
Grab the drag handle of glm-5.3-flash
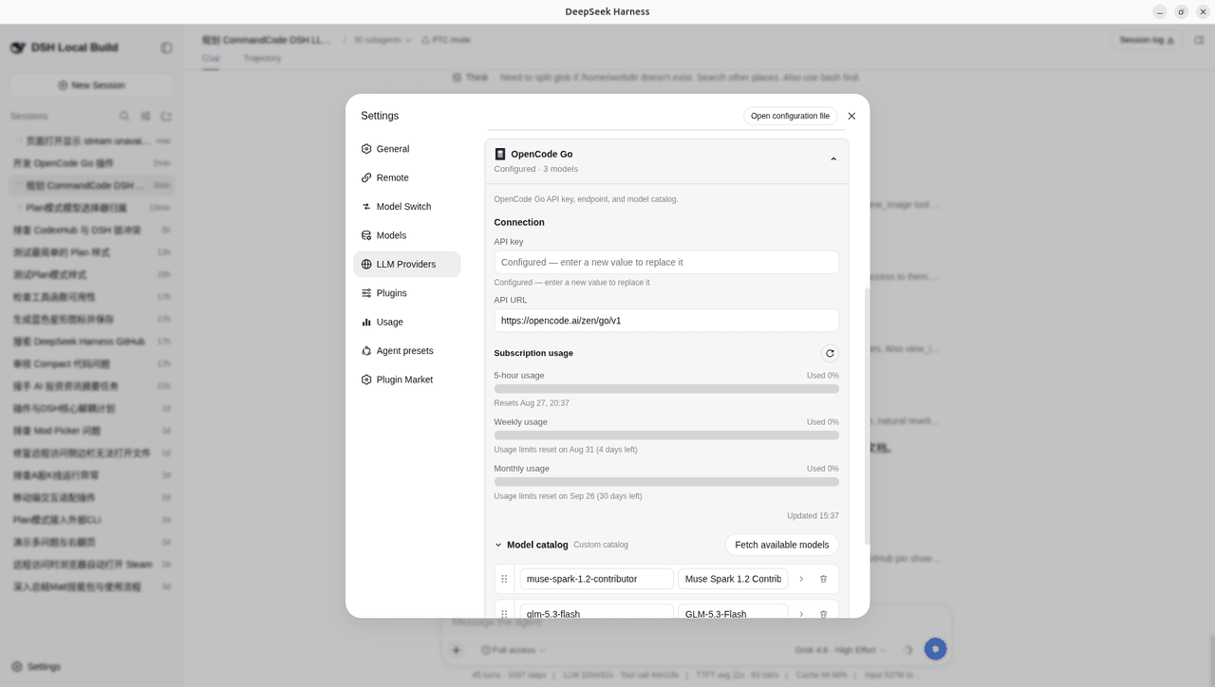(504, 614)
